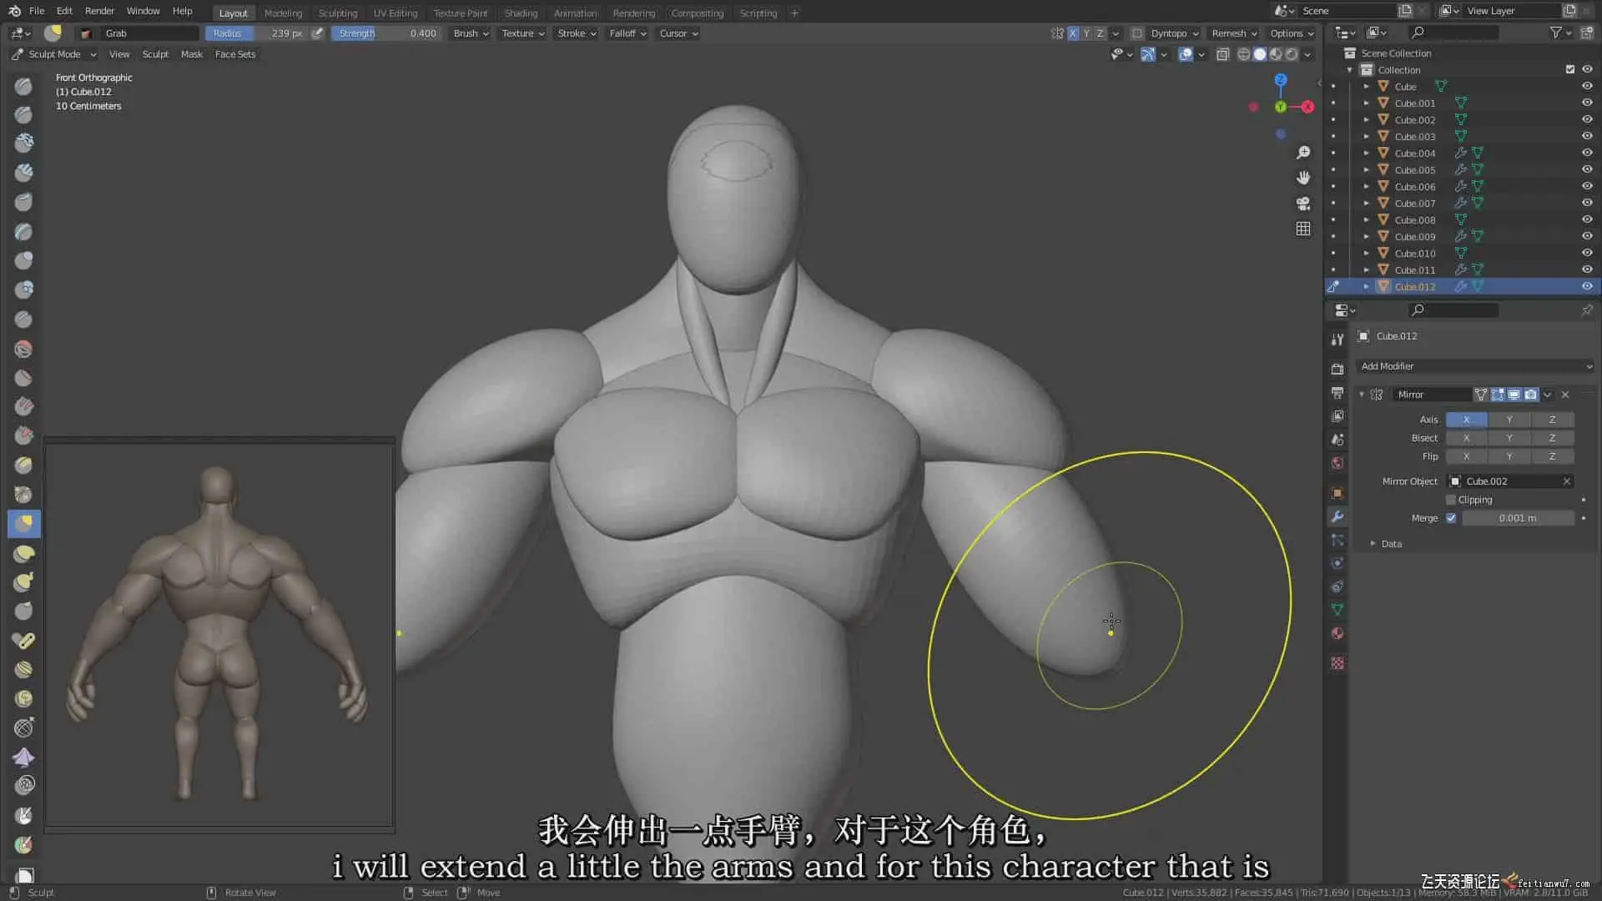Hide Cube.005 with its eye icon
This screenshot has height=901, width=1602.
(1586, 170)
